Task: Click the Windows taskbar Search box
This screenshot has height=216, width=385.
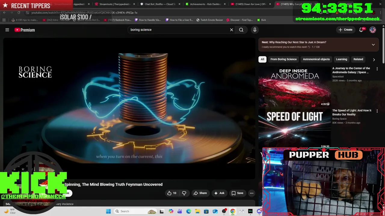Action: [135, 211]
